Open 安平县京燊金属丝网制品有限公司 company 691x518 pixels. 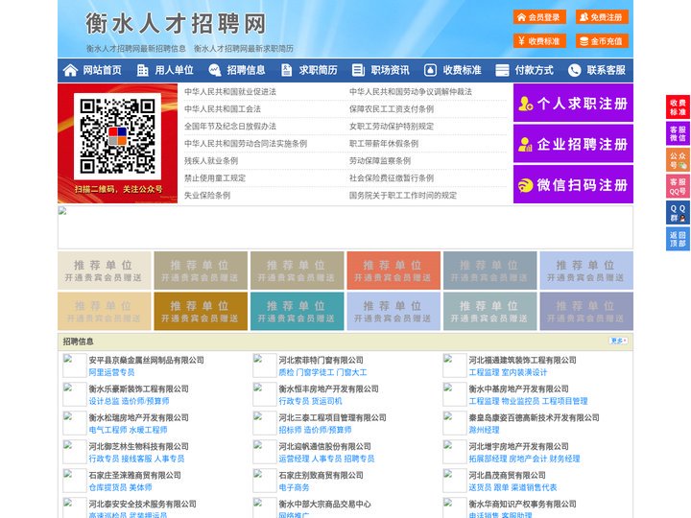pyautogui.click(x=146, y=360)
